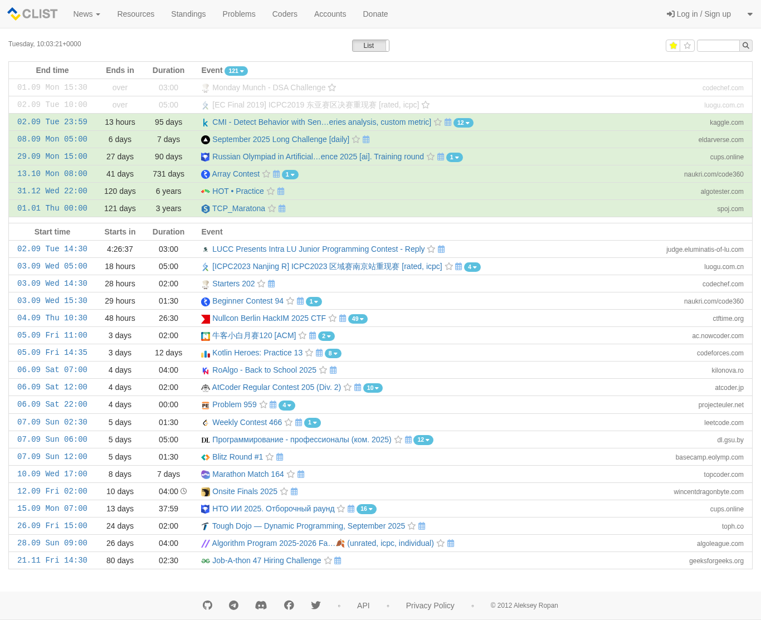Star the TCP_Maratona event
The width and height of the screenshot is (761, 620).
coord(272,209)
